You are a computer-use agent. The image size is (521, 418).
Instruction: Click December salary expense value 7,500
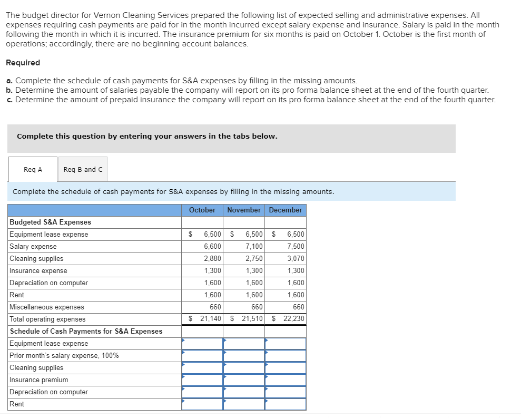(296, 246)
